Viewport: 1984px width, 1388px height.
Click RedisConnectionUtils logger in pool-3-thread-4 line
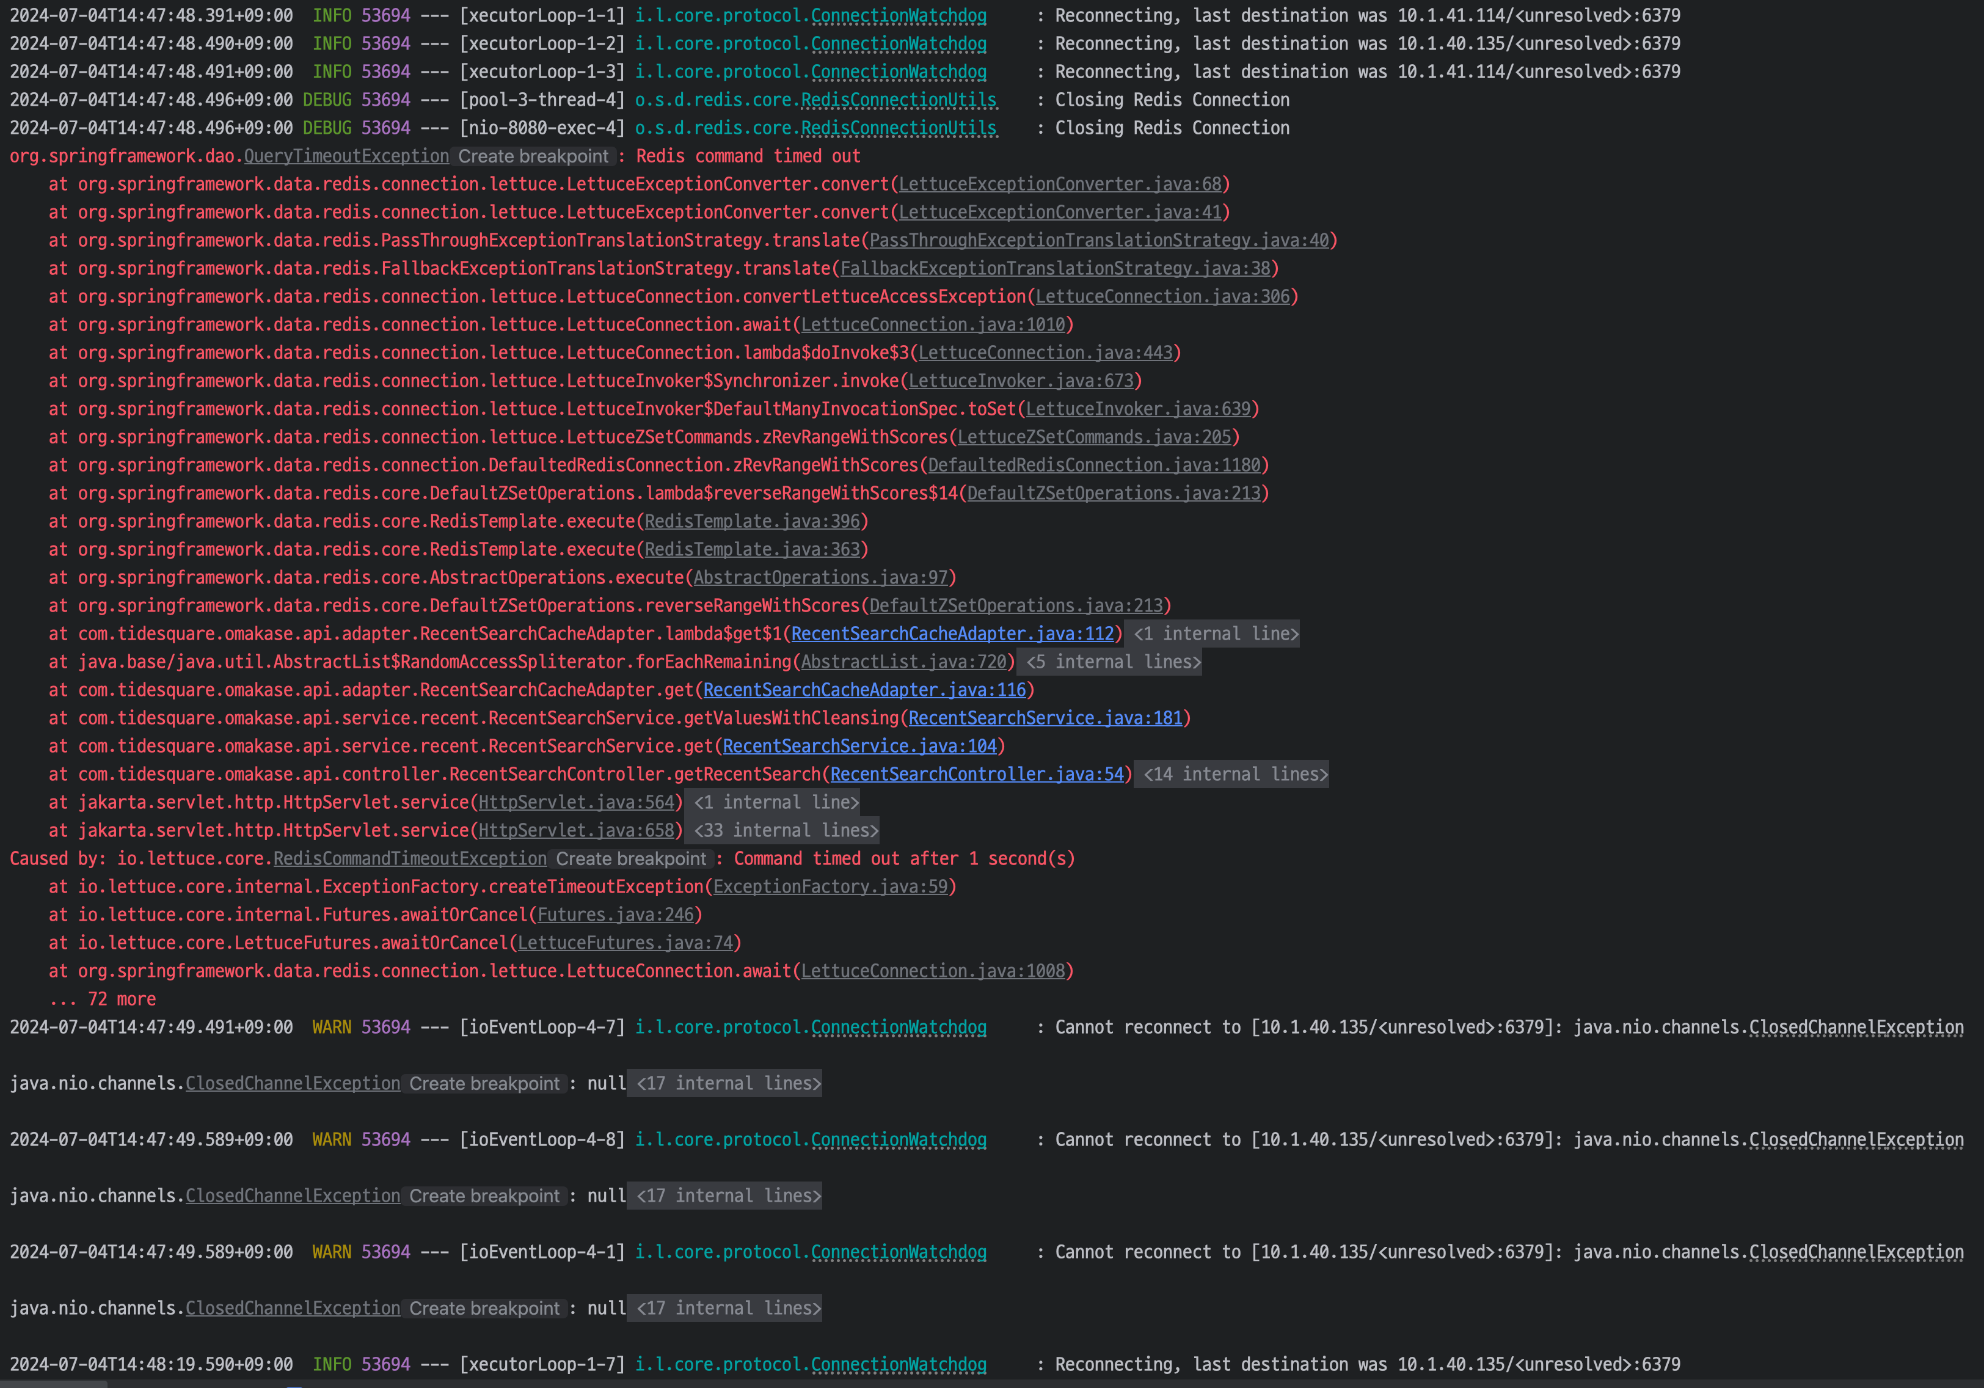pyautogui.click(x=899, y=100)
